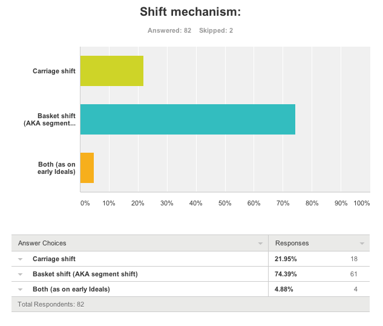Click the 74.39% response percentage
383x326 pixels.
(286, 274)
